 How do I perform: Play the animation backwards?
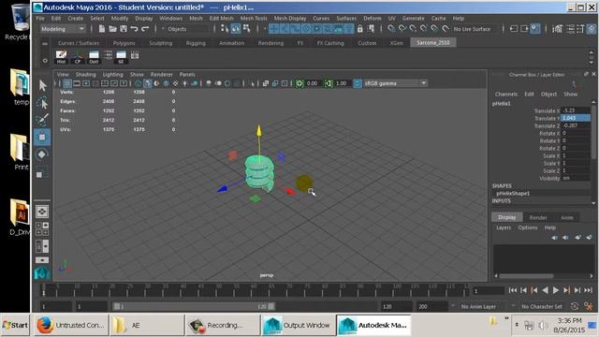point(545,290)
